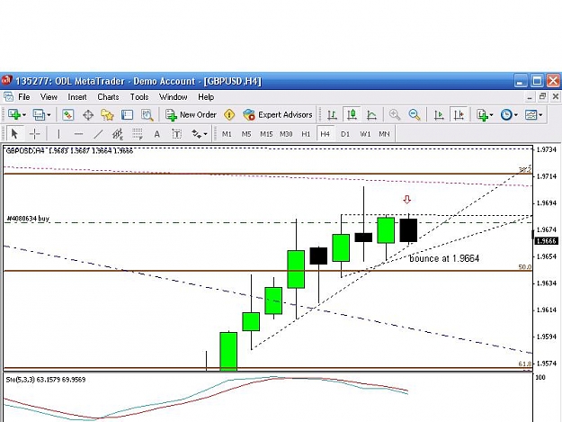
Task: Open the Help menu
Action: [206, 97]
